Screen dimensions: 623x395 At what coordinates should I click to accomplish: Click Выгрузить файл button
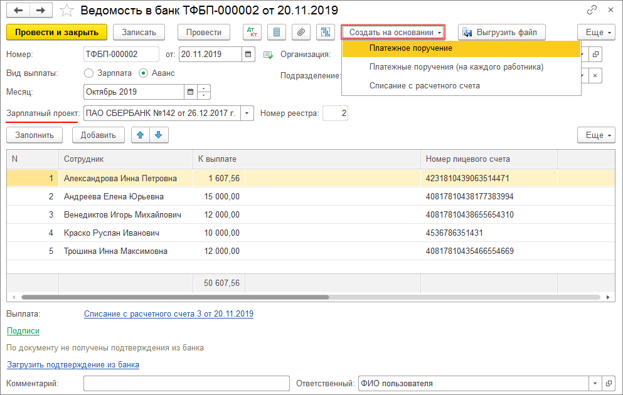[502, 32]
